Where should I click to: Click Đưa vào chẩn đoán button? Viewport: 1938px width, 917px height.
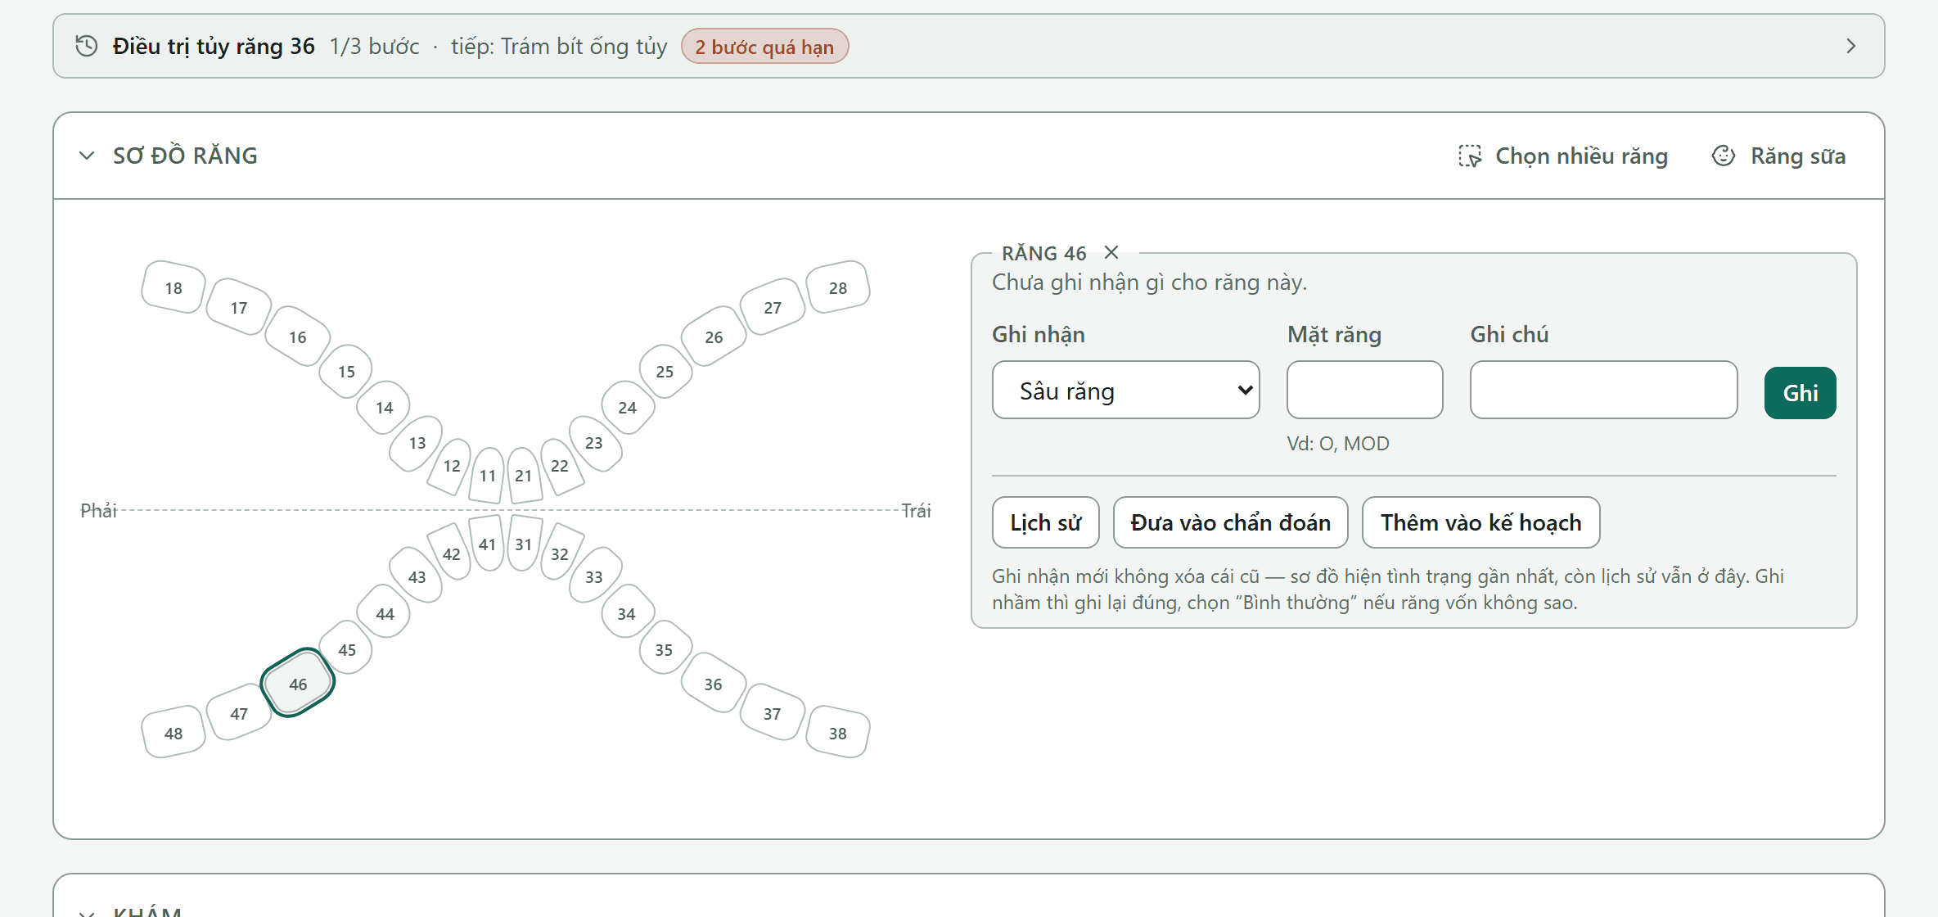[1230, 522]
